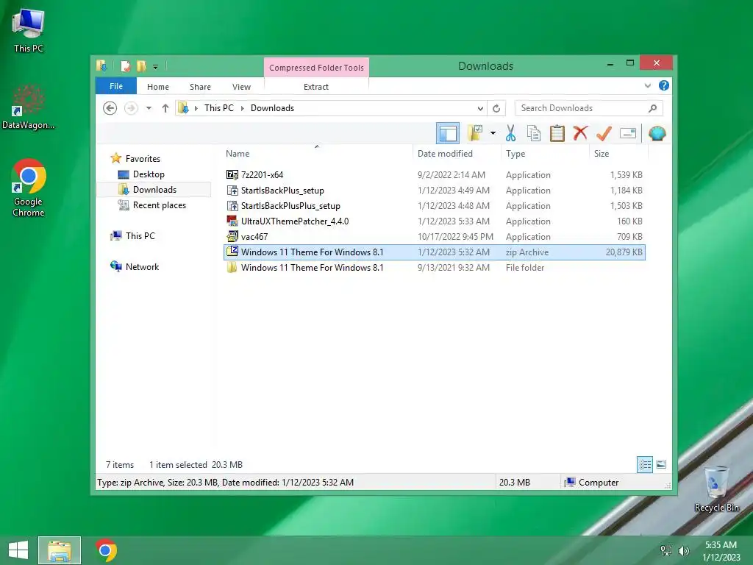Select the Compressed Folder Tools tab
The image size is (753, 565).
click(x=316, y=68)
